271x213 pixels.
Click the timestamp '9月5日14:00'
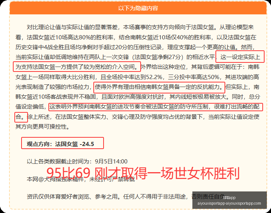click(111, 162)
